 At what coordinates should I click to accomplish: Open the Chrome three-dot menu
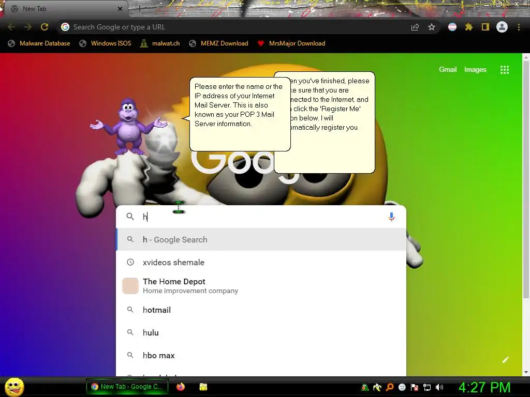pyautogui.click(x=519, y=27)
